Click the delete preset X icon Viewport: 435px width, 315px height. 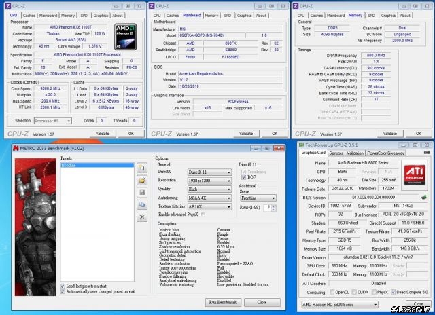pyautogui.click(x=142, y=217)
